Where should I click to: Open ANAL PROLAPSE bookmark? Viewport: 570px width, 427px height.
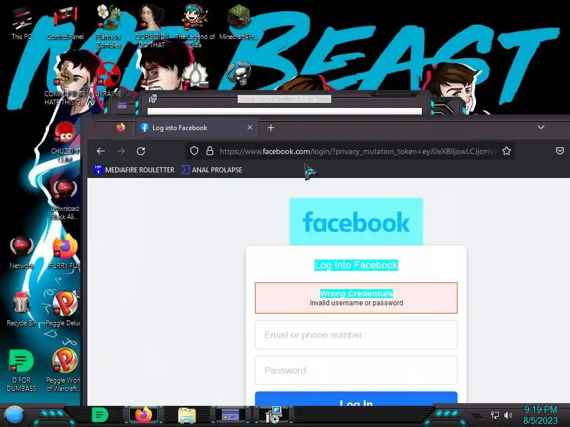click(x=212, y=170)
